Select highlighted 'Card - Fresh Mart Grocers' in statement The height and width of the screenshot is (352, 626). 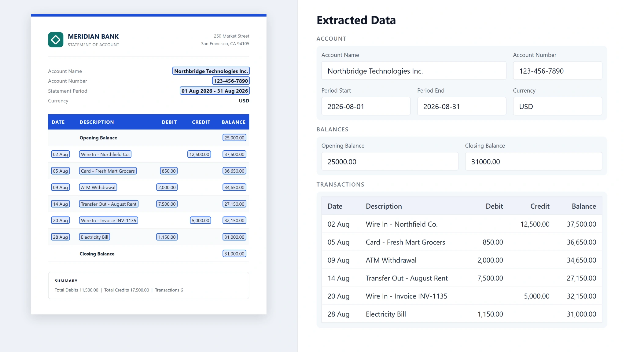click(108, 171)
